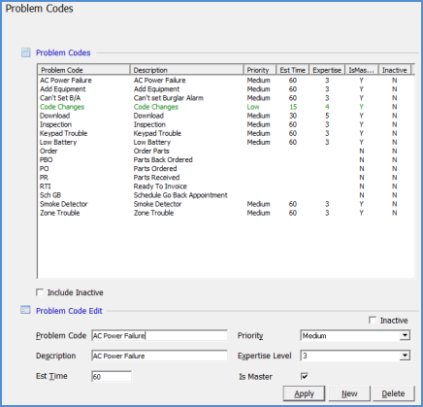Click into the Est Time field
The width and height of the screenshot is (423, 407).
pos(112,376)
